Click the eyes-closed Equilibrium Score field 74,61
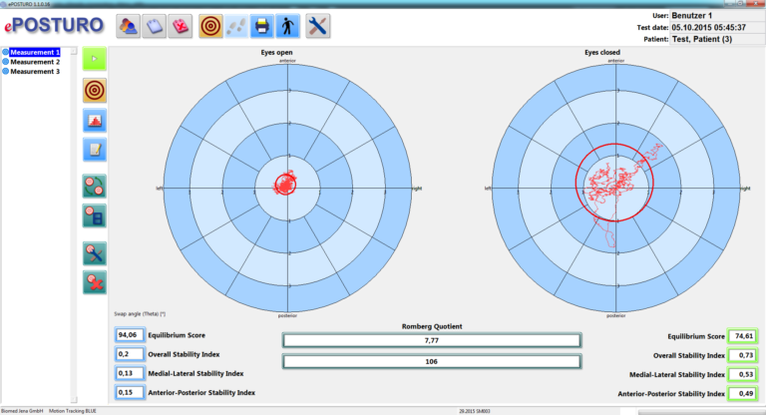This screenshot has width=766, height=415. [x=744, y=336]
